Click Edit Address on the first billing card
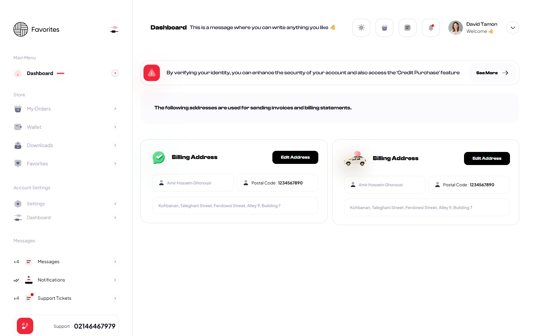Image resolution: width=538 pixels, height=336 pixels. point(295,157)
